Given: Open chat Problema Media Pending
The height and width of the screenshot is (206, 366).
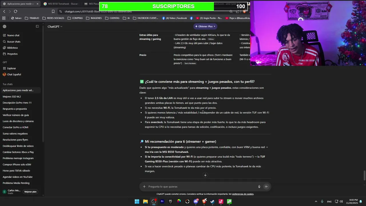Looking at the screenshot, I should (x=16, y=183).
